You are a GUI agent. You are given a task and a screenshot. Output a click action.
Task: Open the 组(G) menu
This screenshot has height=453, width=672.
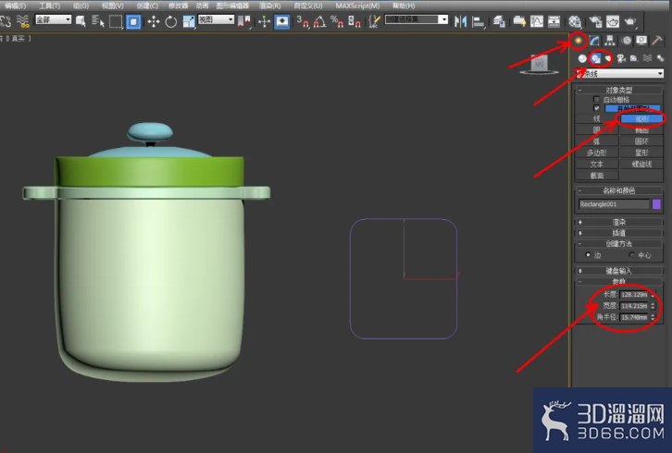[81, 6]
